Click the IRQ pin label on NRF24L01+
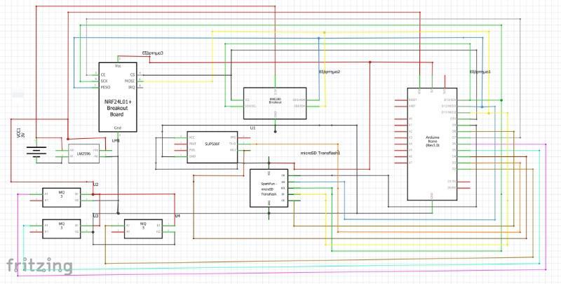Image resolution: width=561 pixels, height=284 pixels. pyautogui.click(x=131, y=87)
